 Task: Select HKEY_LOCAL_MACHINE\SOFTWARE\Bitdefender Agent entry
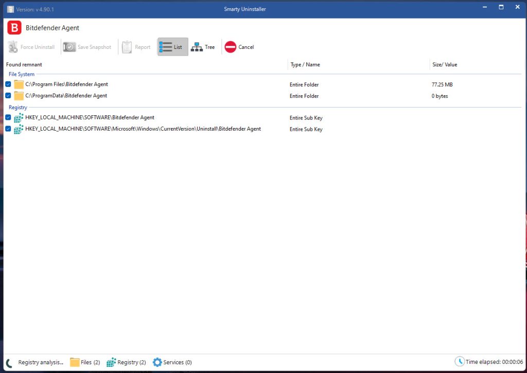90,118
